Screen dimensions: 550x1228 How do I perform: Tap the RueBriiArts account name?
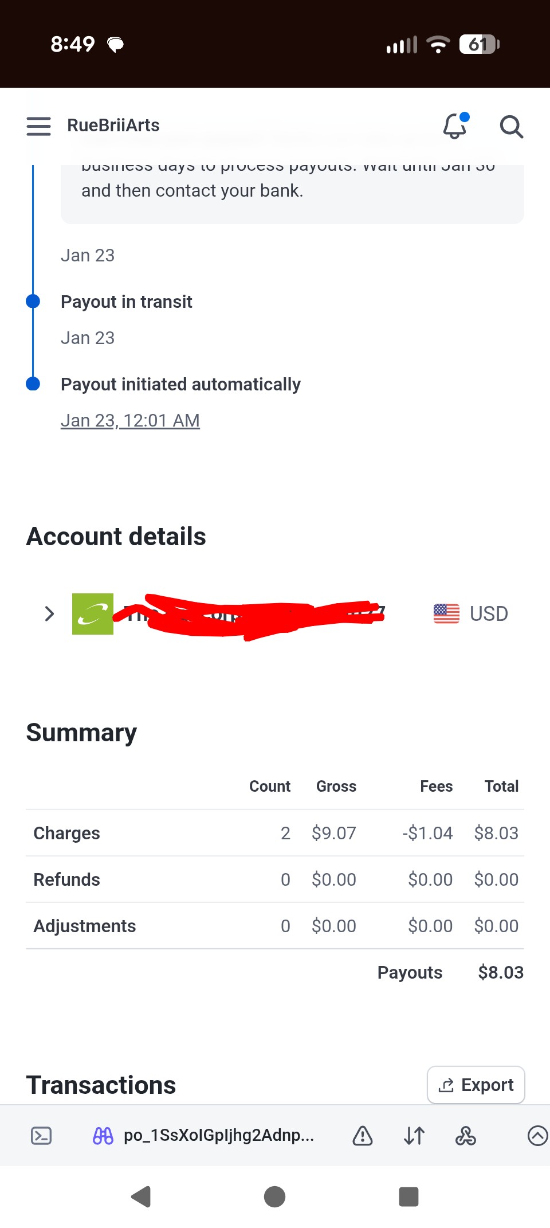tap(113, 126)
